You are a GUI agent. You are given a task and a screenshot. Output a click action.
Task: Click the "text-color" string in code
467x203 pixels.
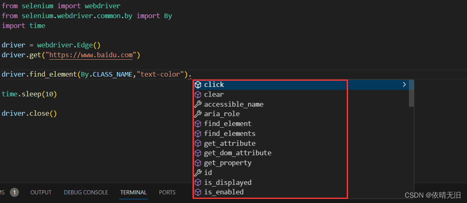tap(160, 75)
